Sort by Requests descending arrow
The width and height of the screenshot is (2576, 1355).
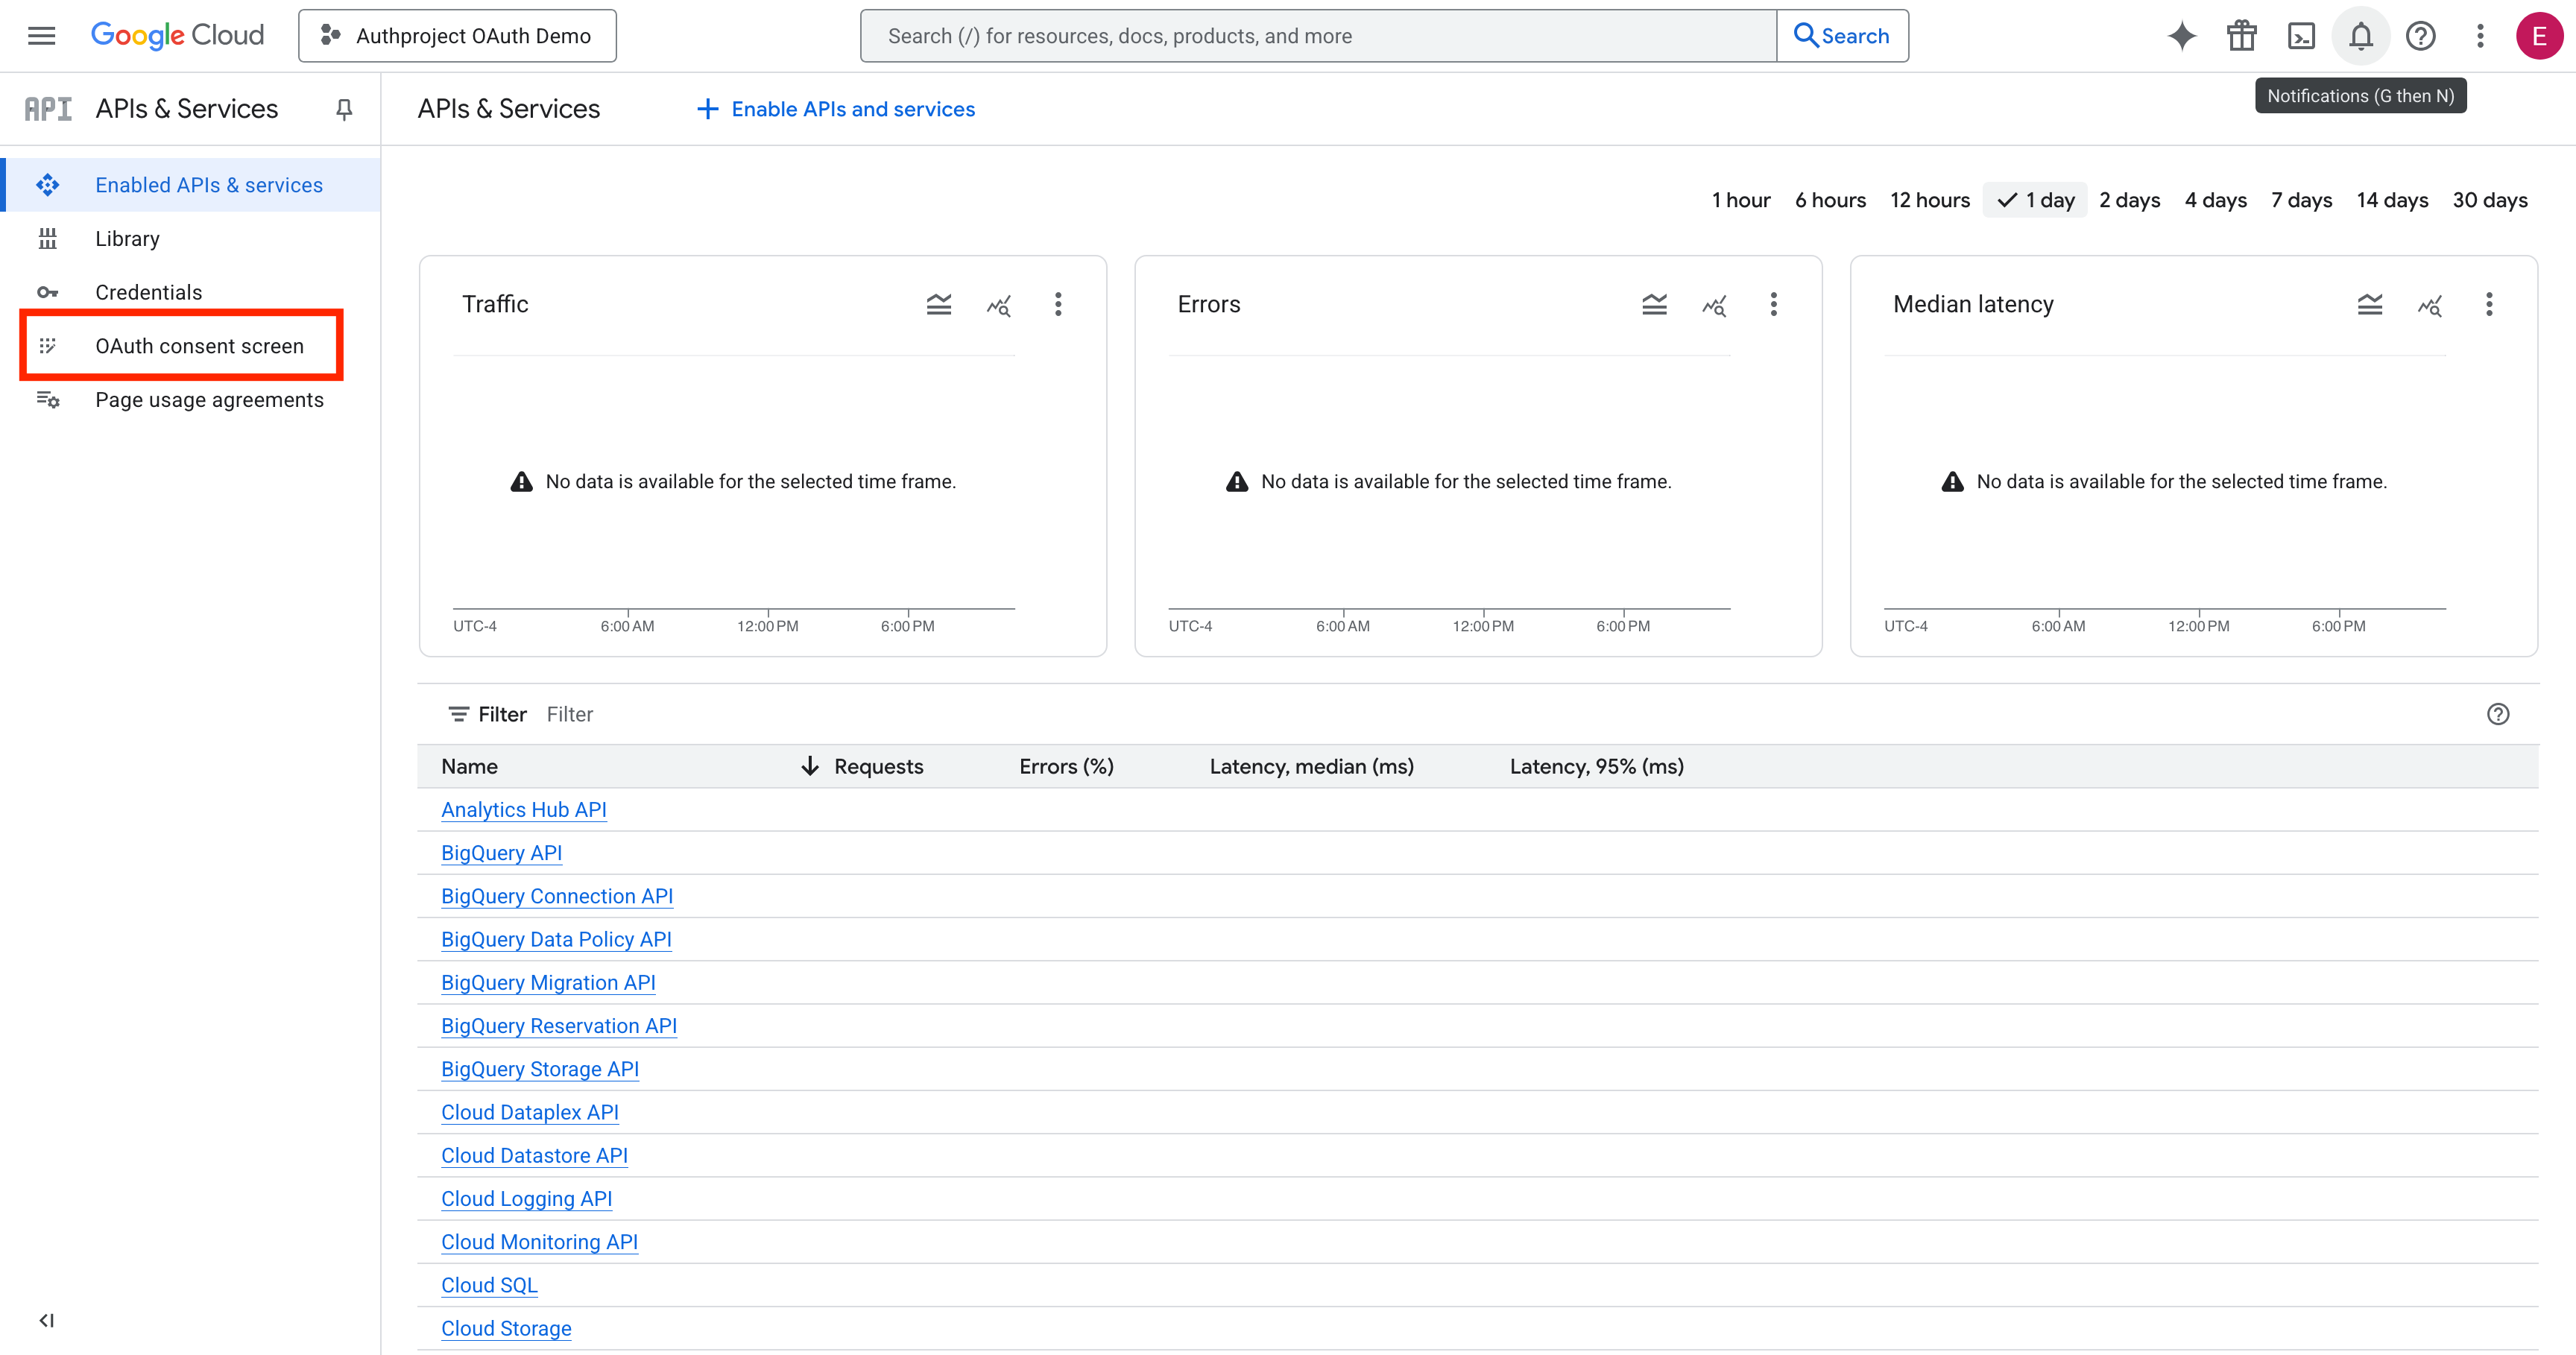[810, 766]
